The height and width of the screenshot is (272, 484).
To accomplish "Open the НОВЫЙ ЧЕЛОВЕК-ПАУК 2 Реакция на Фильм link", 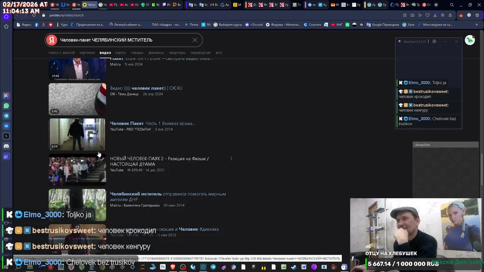I will (159, 161).
